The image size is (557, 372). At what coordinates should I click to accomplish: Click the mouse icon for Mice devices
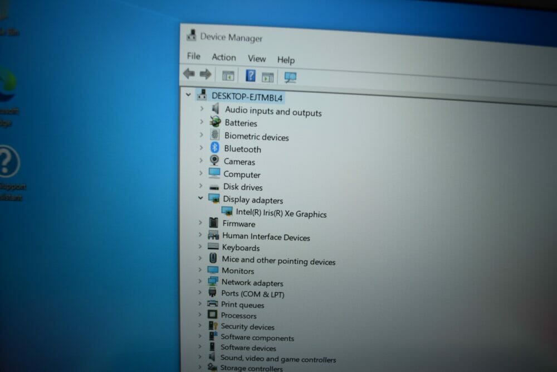pos(213,258)
